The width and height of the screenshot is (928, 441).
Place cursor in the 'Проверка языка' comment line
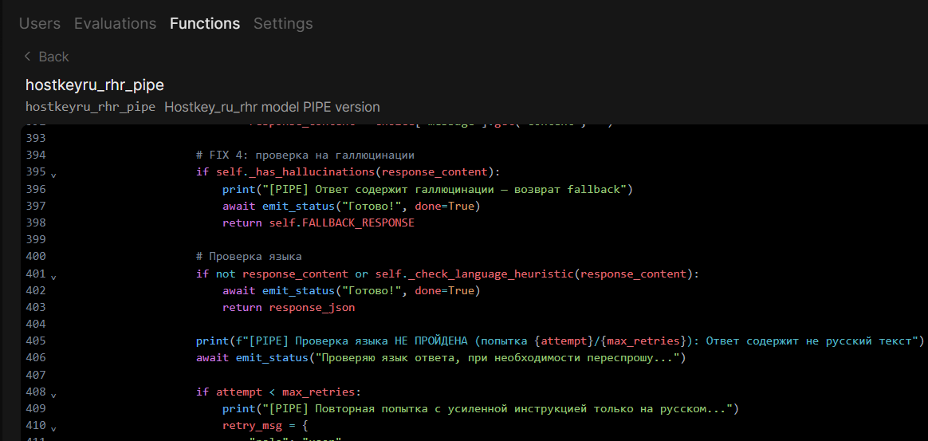(250, 256)
